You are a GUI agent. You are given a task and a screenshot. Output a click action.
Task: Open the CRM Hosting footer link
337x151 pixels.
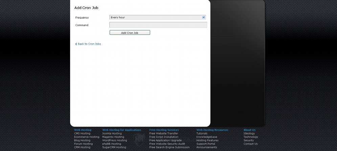pos(82,147)
